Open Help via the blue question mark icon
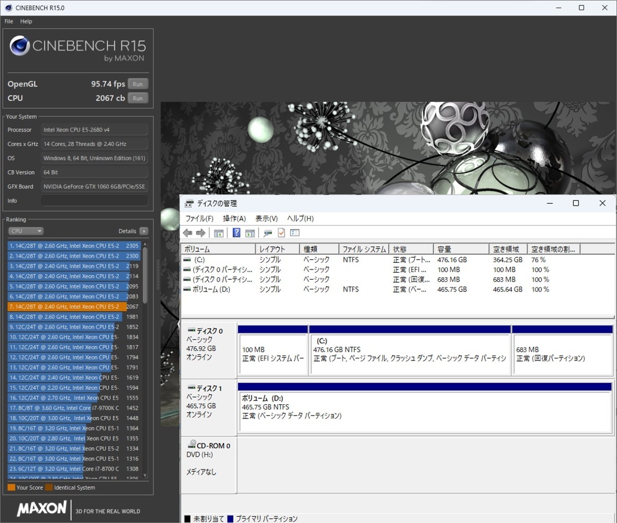The image size is (617, 523). coord(237,233)
